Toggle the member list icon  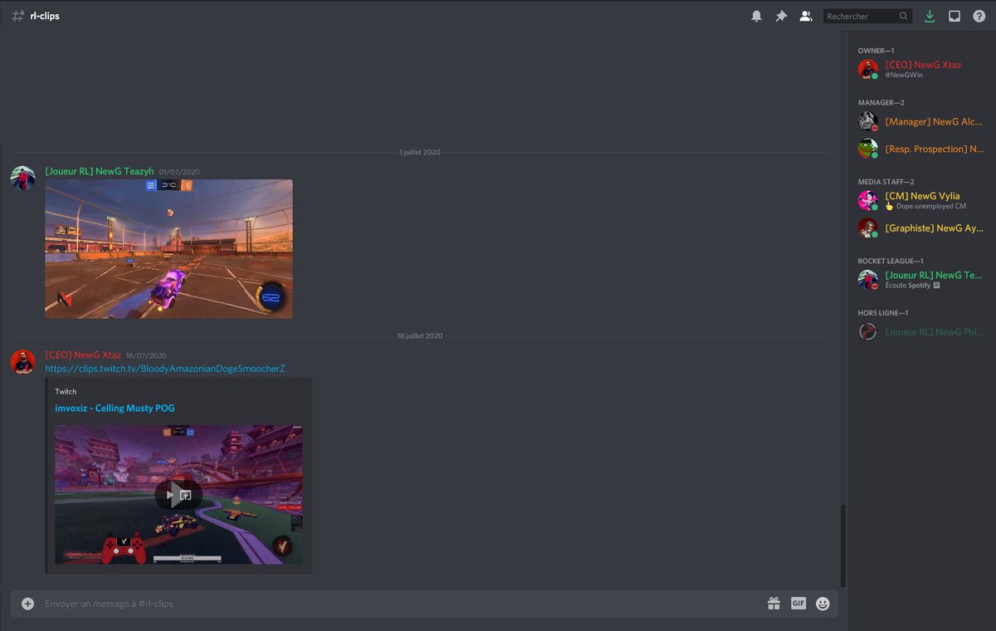[805, 16]
